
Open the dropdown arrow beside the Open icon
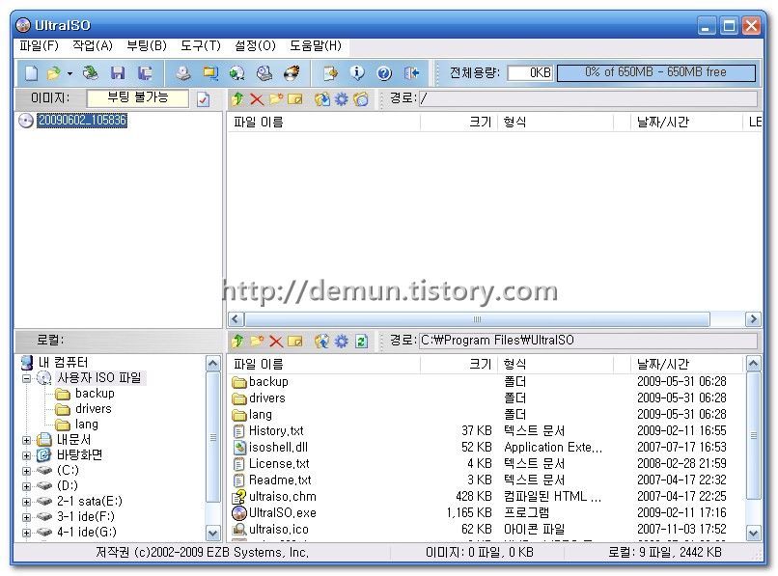[x=69, y=73]
